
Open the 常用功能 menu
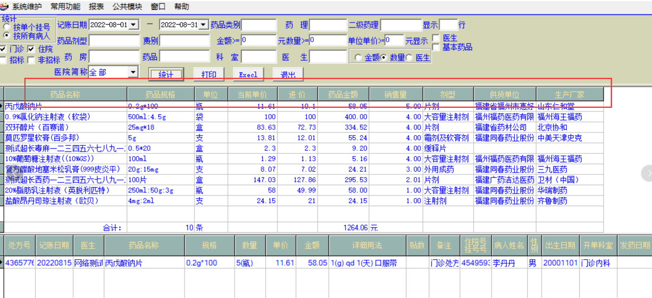(x=65, y=7)
